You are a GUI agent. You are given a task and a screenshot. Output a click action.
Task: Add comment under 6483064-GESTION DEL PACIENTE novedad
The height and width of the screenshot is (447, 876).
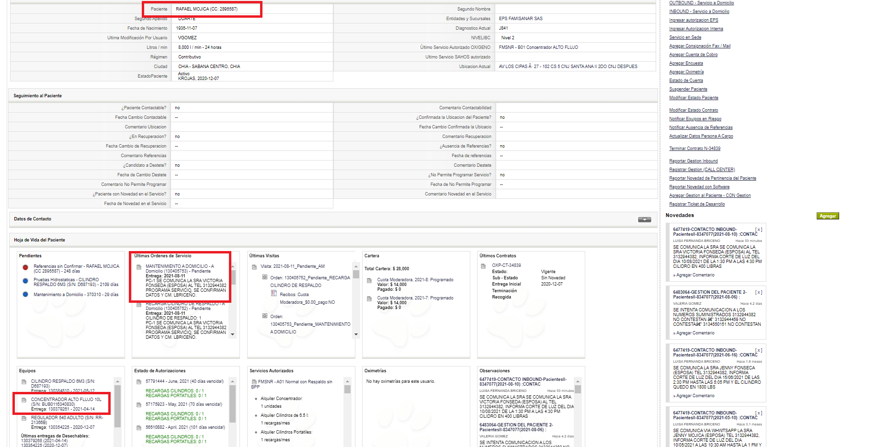coord(695,333)
